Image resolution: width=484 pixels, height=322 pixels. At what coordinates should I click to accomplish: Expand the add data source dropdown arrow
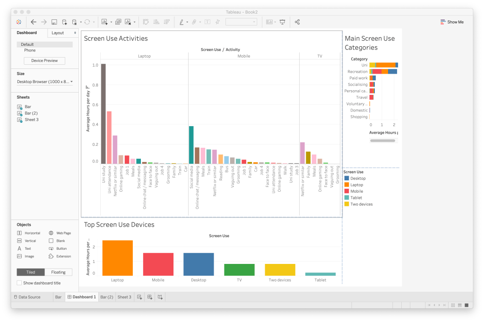[x=80, y=22]
